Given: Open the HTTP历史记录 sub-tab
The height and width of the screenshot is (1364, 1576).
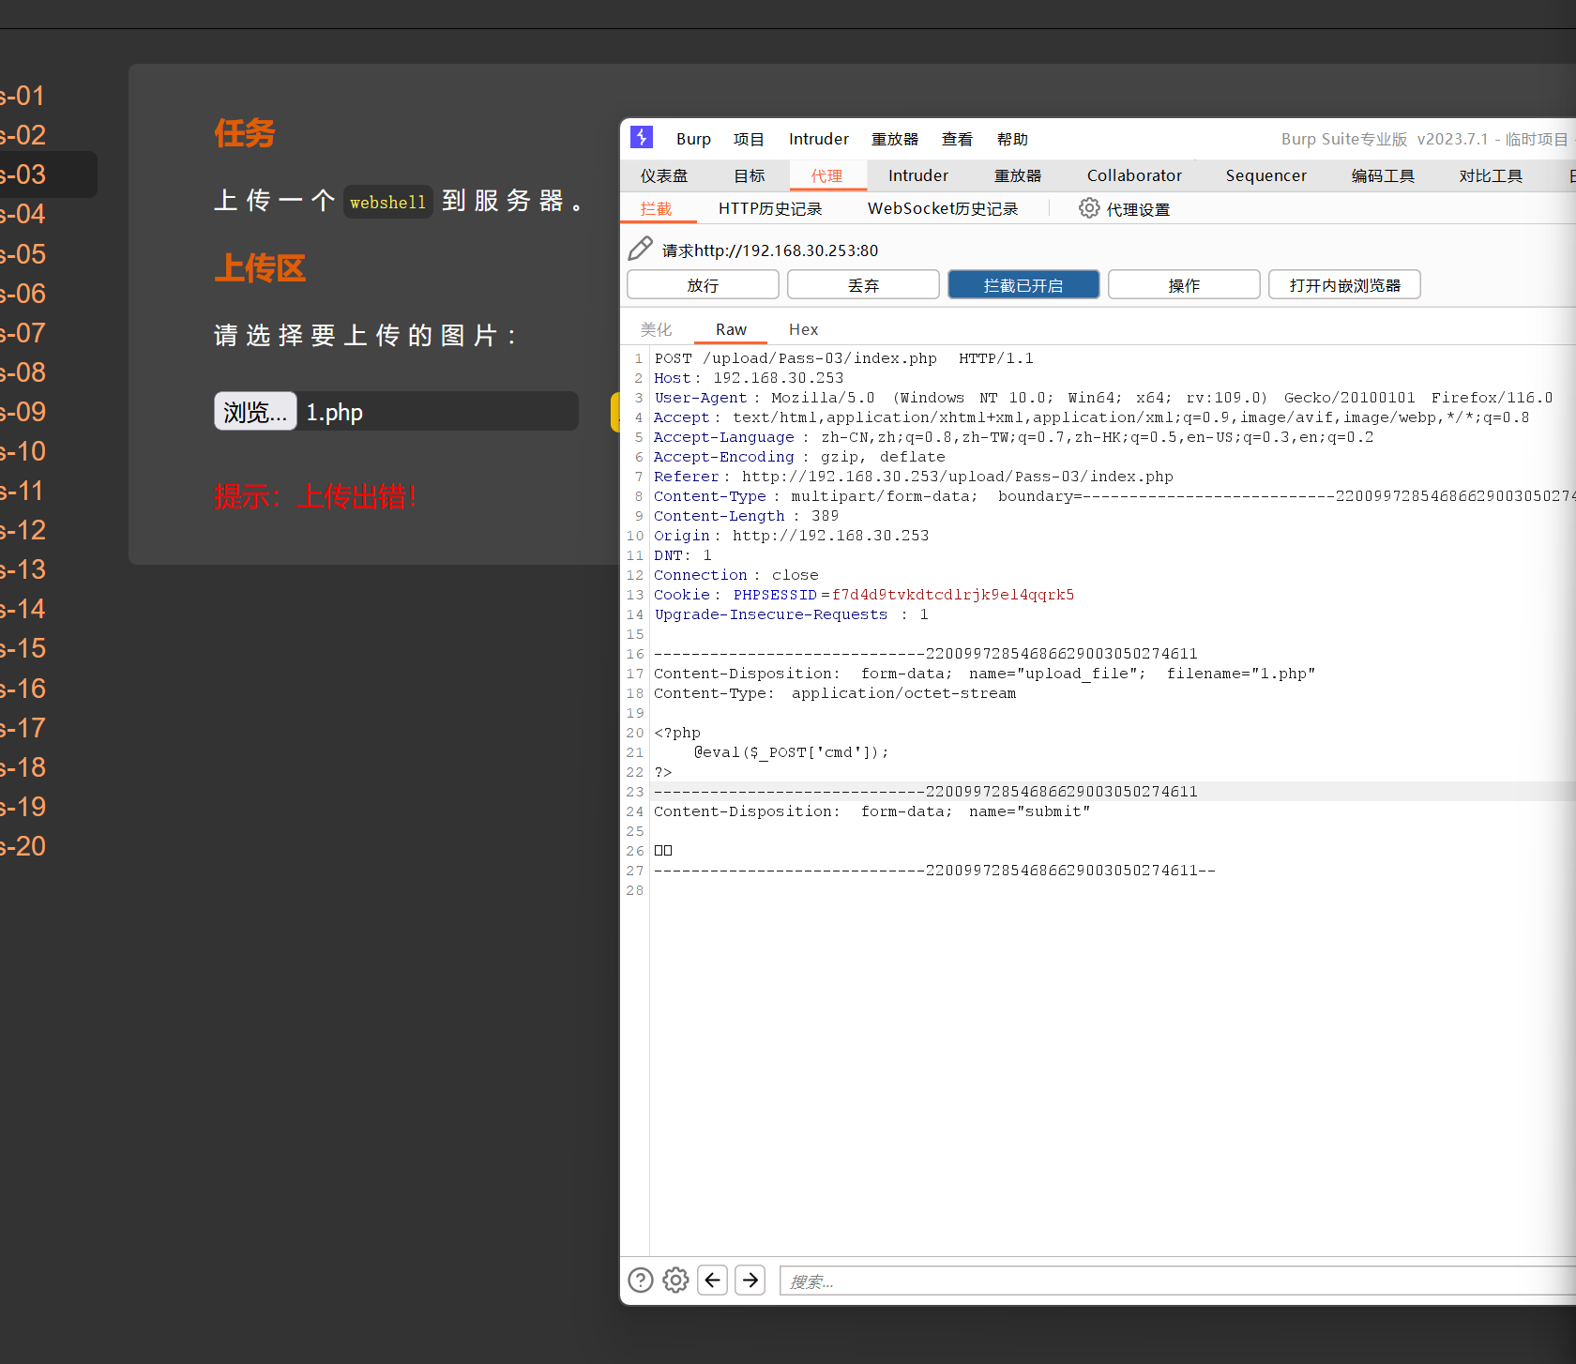Looking at the screenshot, I should click(x=770, y=208).
